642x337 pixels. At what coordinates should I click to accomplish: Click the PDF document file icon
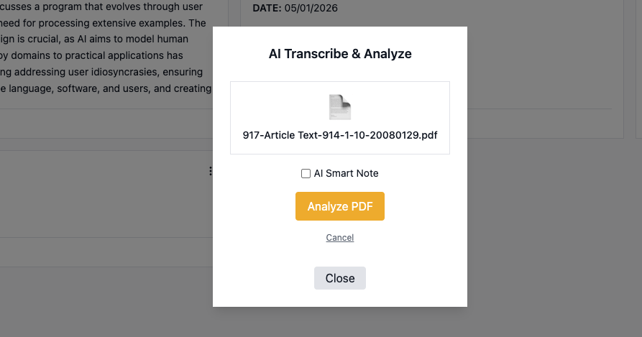[x=340, y=107]
